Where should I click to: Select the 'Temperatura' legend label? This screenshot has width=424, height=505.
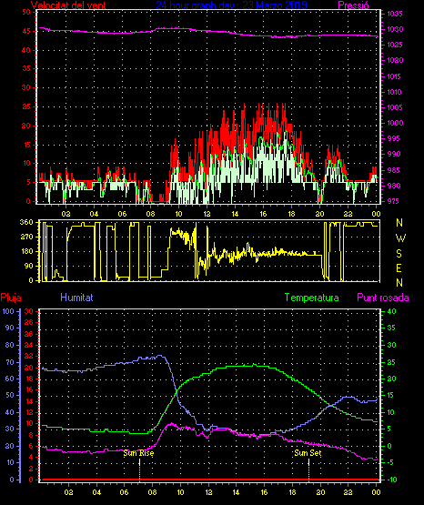tap(311, 298)
